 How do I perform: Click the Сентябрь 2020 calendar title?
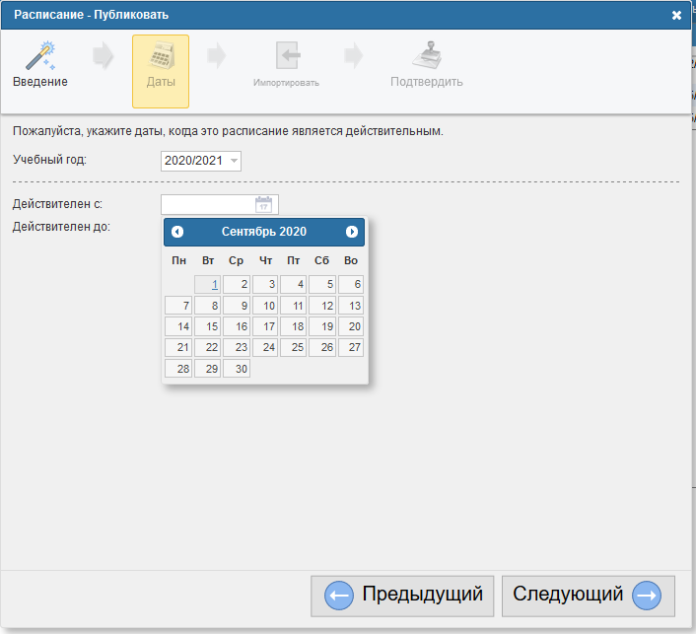point(264,232)
